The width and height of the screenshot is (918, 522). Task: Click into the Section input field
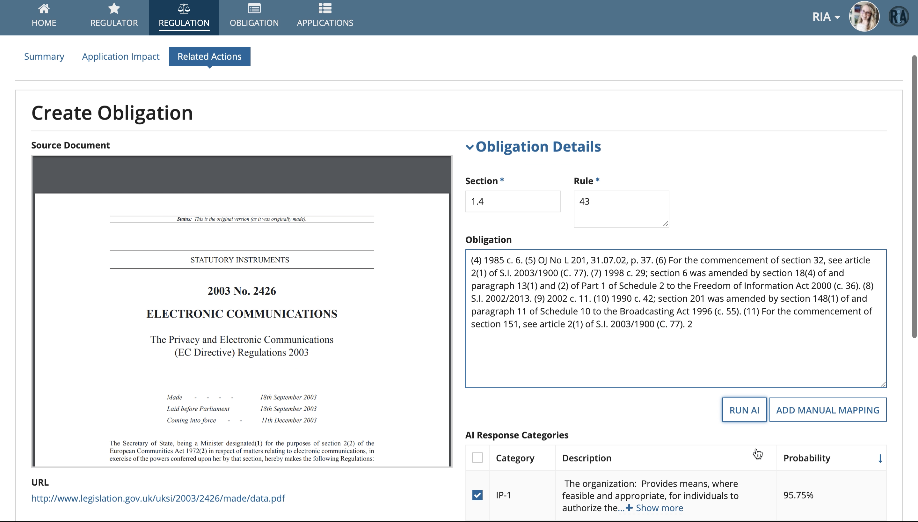513,202
